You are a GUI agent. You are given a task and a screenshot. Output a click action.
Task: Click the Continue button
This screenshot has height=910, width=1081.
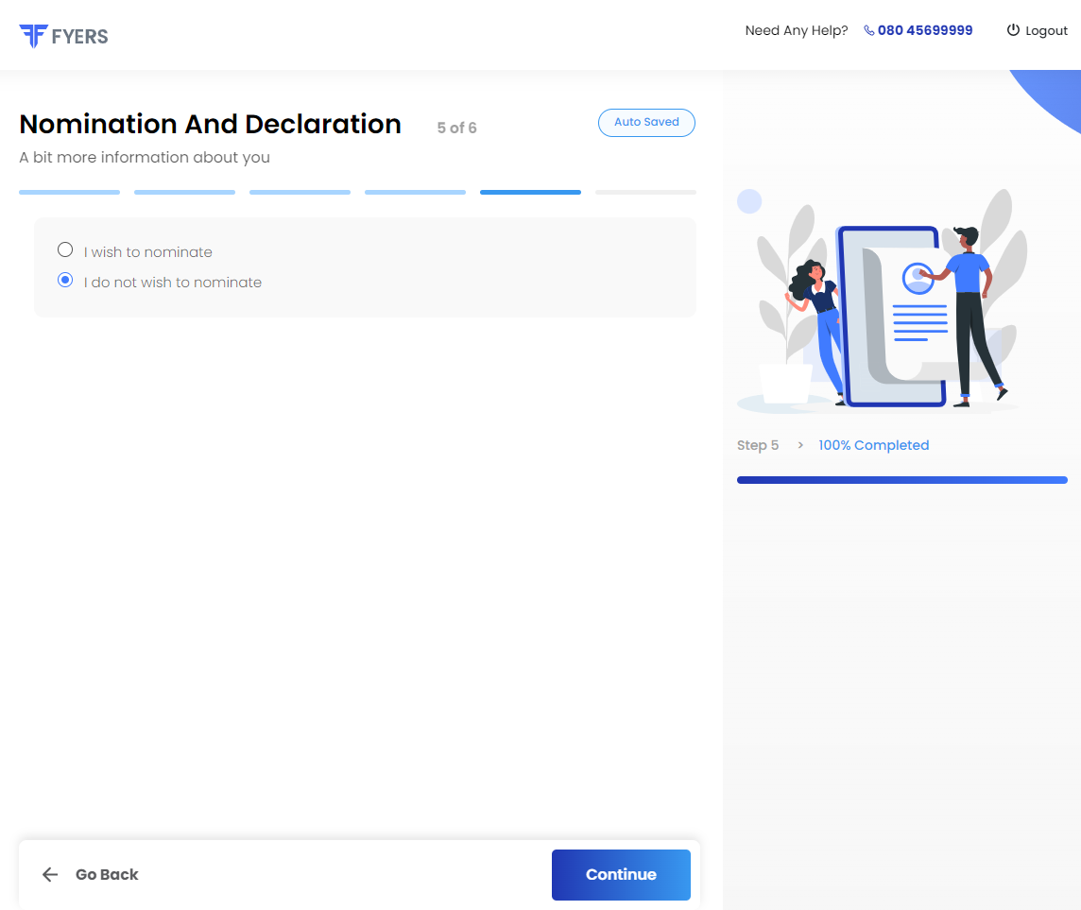[x=621, y=874]
